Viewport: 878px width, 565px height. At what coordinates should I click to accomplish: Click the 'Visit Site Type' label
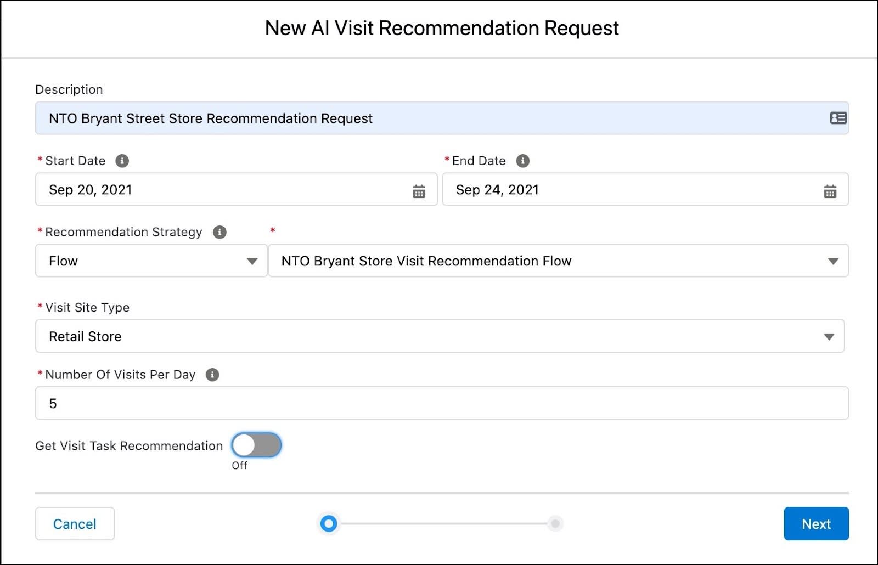87,308
